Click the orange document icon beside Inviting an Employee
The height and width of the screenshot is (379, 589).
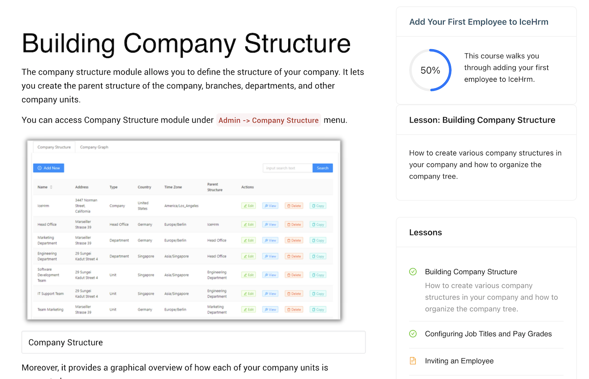[x=413, y=361]
